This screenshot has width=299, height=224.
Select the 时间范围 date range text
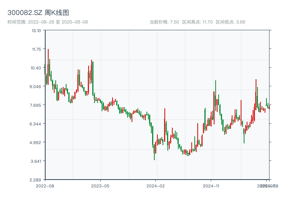(x=47, y=22)
